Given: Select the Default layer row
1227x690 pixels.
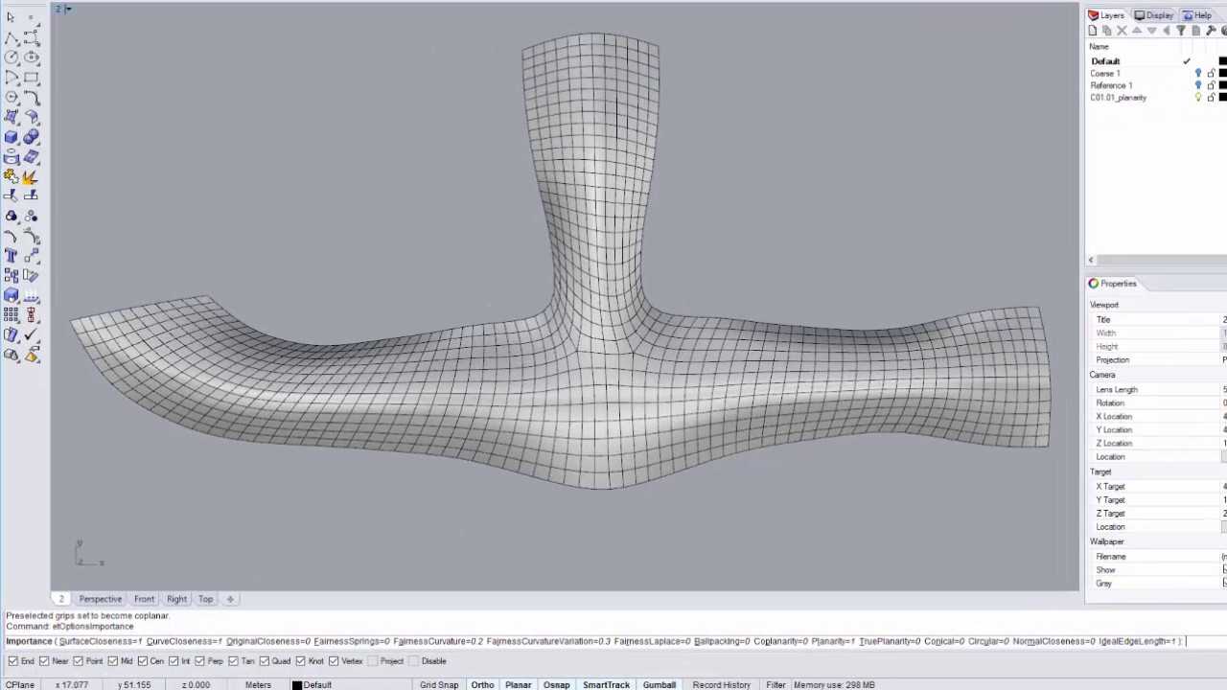Looking at the screenshot, I should (1156, 61).
